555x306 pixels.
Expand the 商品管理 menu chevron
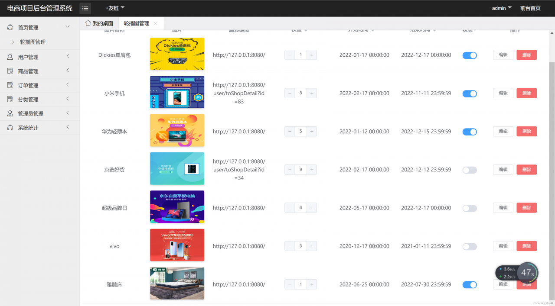click(68, 71)
